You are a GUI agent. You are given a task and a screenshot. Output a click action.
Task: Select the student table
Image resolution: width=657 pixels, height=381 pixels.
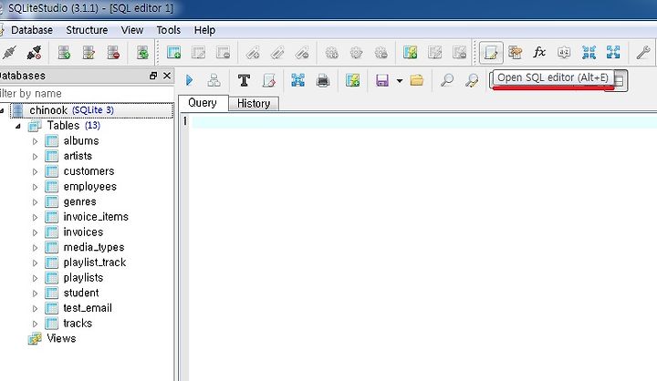pyautogui.click(x=81, y=293)
